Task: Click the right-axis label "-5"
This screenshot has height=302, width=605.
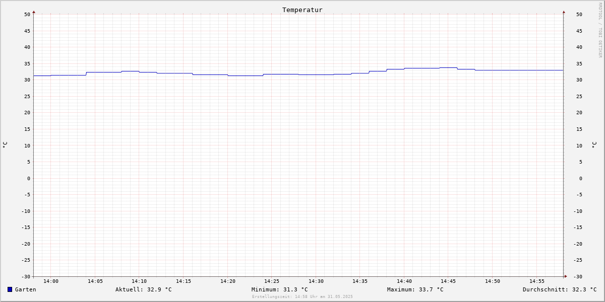Action: 579,194
